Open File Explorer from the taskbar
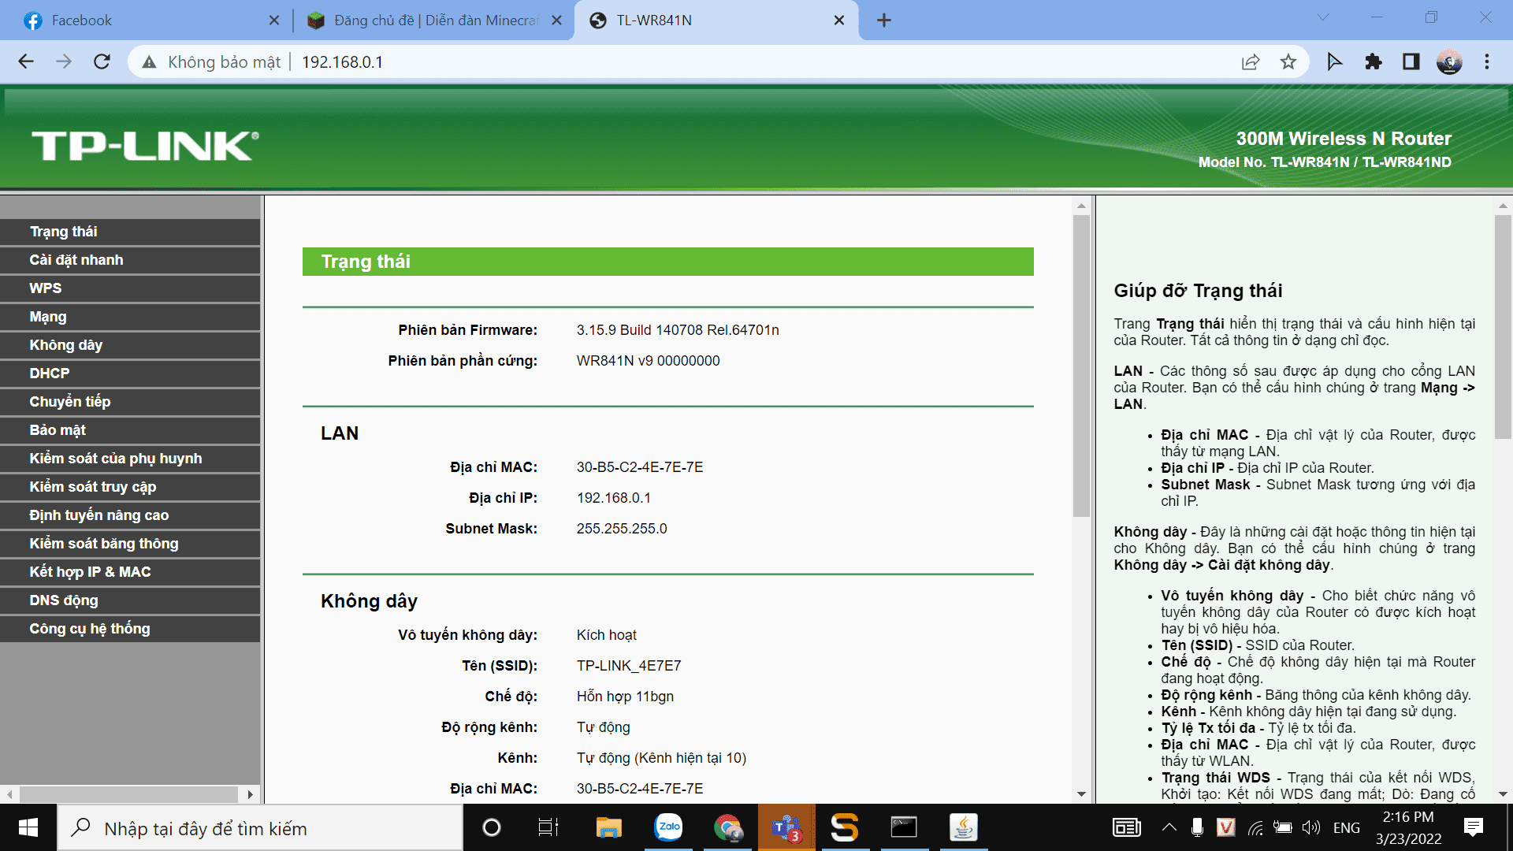 click(609, 827)
